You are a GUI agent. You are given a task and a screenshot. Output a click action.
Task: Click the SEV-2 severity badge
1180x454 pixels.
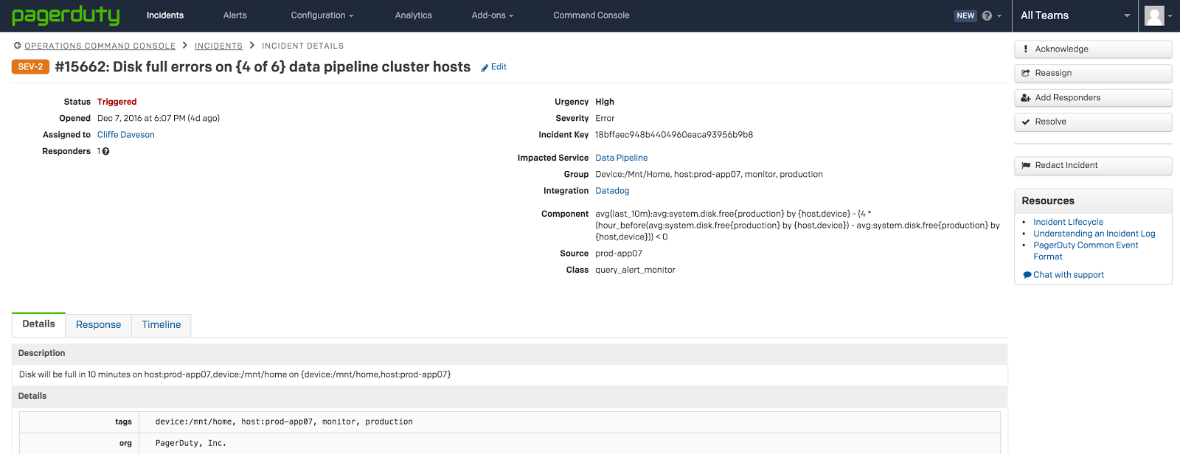coord(30,67)
